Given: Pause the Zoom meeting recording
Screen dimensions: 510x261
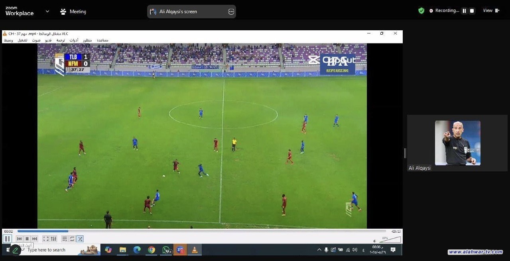Looking at the screenshot, I should (464, 11).
